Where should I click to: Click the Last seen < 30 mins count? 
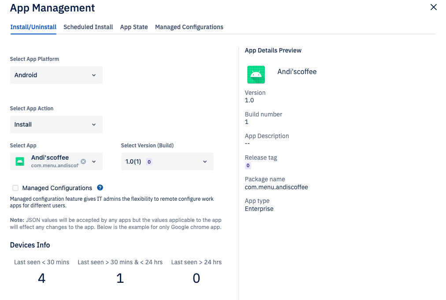[x=41, y=278]
